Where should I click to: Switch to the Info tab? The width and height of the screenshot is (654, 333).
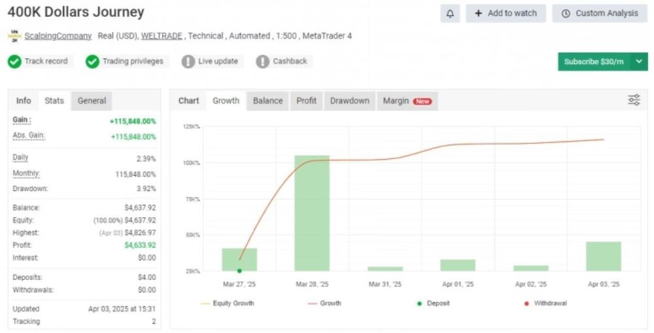pos(24,101)
